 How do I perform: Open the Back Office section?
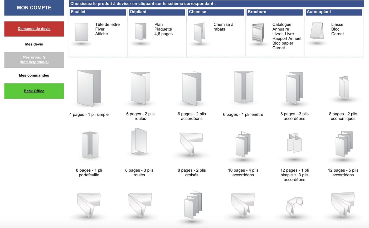tap(34, 91)
